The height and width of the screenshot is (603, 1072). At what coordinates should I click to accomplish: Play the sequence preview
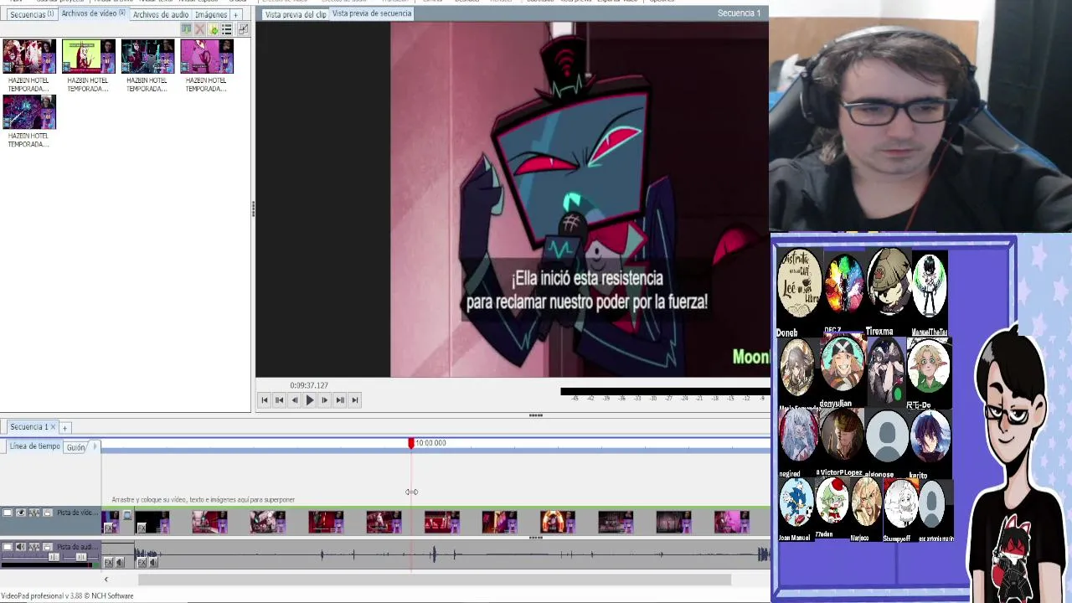coord(310,400)
